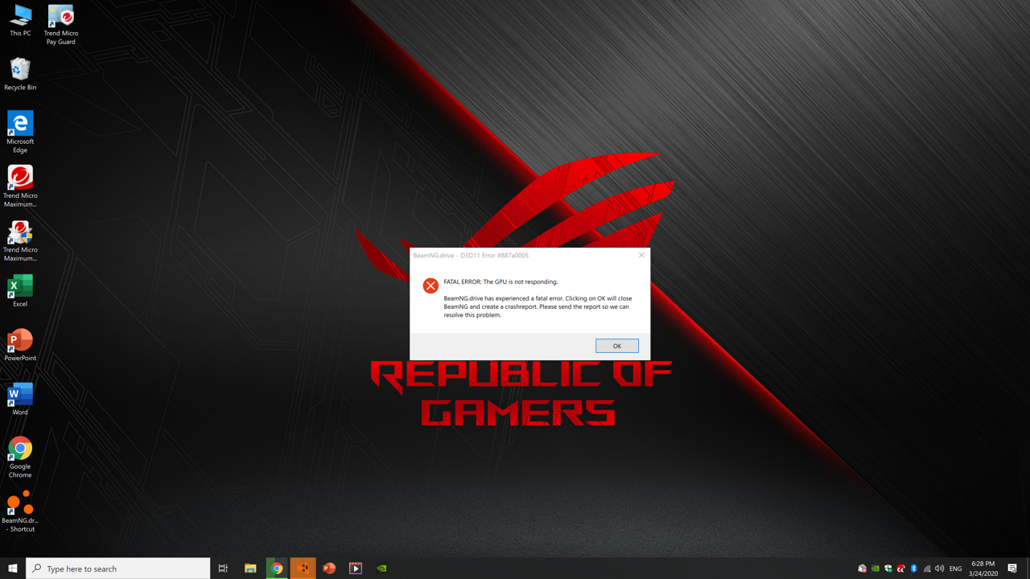Select the shielded Trend Micro Maximum installer icon
This screenshot has height=579, width=1030.
click(x=20, y=240)
